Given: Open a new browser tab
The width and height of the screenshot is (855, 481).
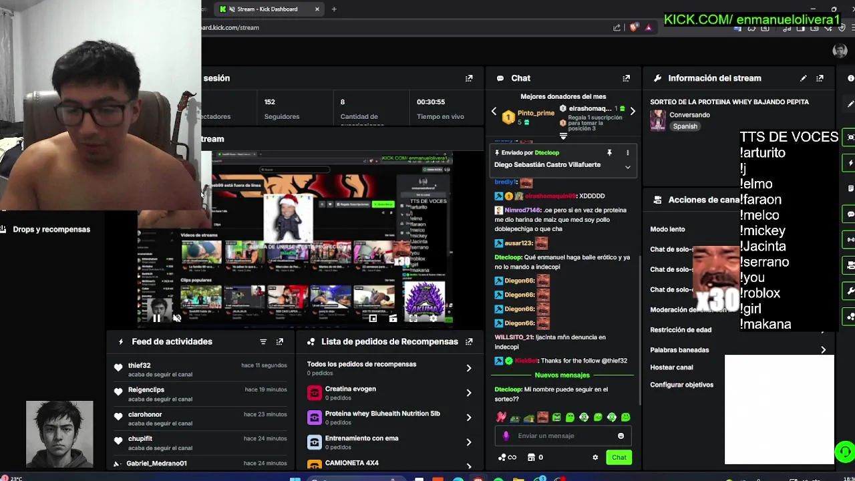Looking at the screenshot, I should [x=334, y=9].
